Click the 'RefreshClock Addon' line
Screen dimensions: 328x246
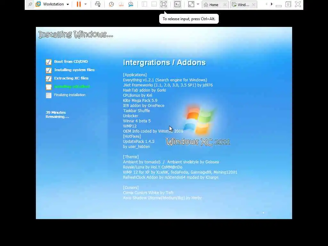[x=171, y=177]
